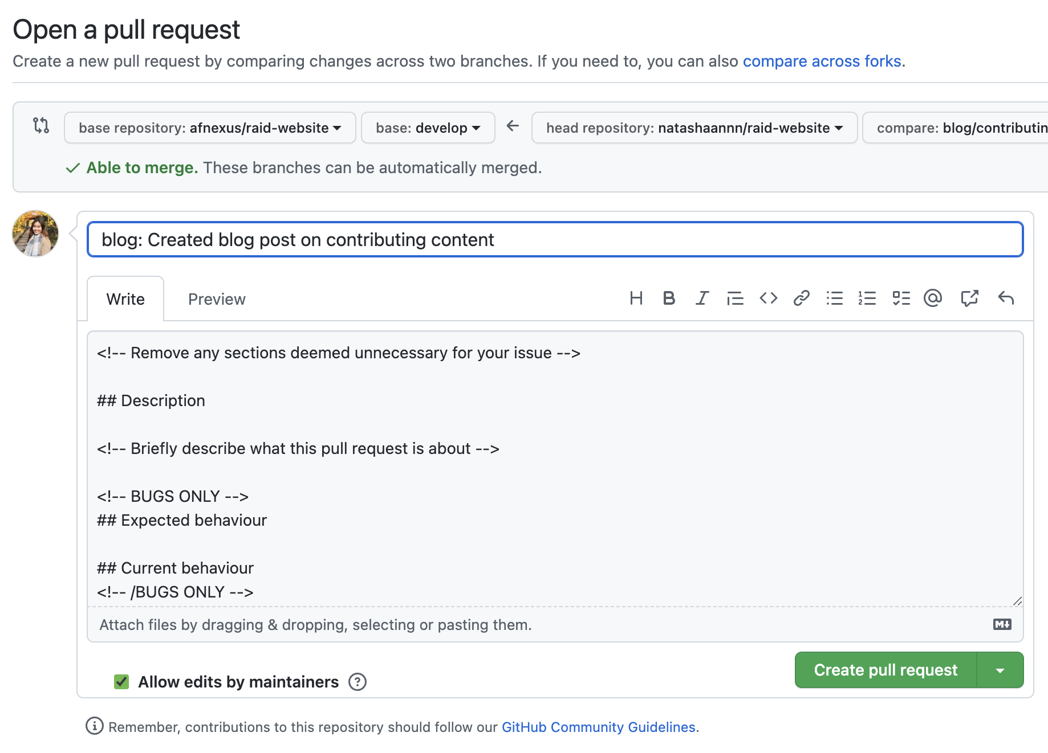Add a link using the chain icon
This screenshot has height=753, width=1048.
(801, 298)
